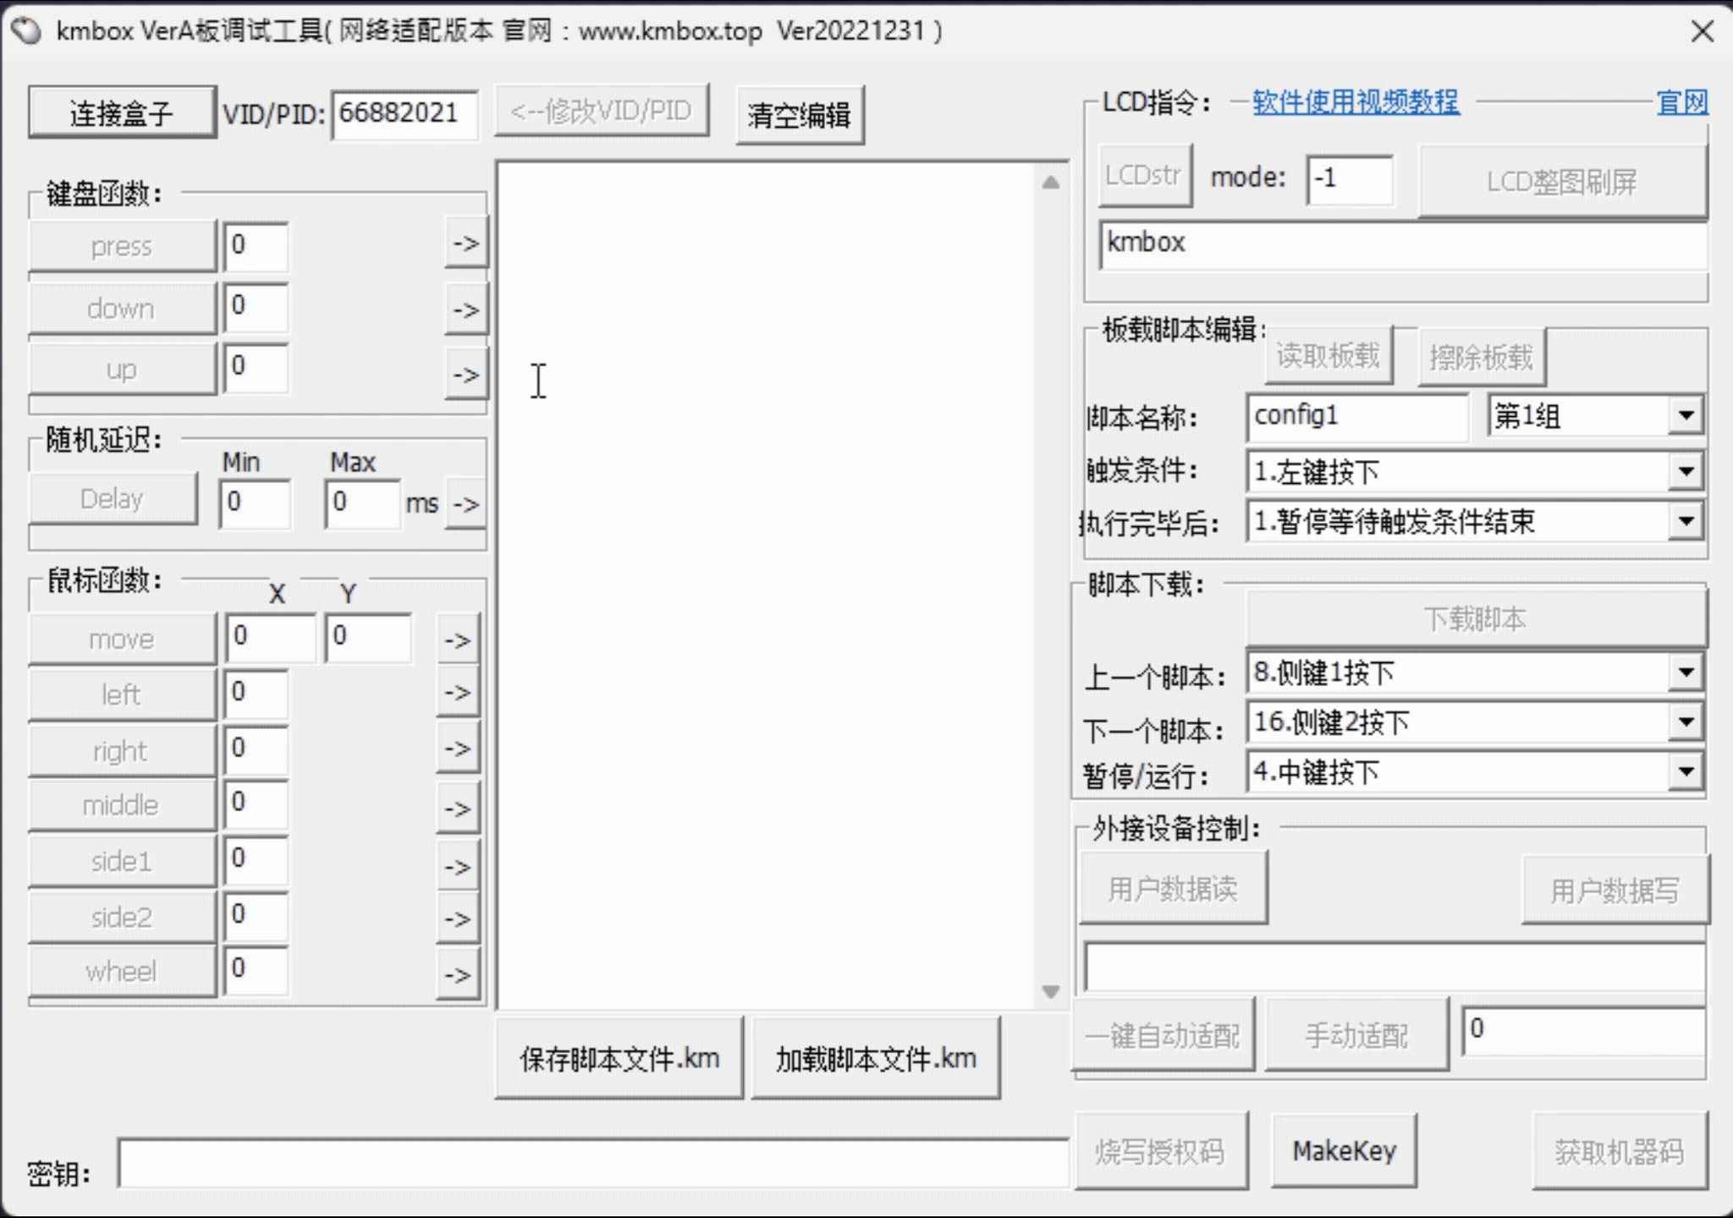The height and width of the screenshot is (1218, 1733).
Task: Click the MakeKey button
Action: [x=1344, y=1150]
